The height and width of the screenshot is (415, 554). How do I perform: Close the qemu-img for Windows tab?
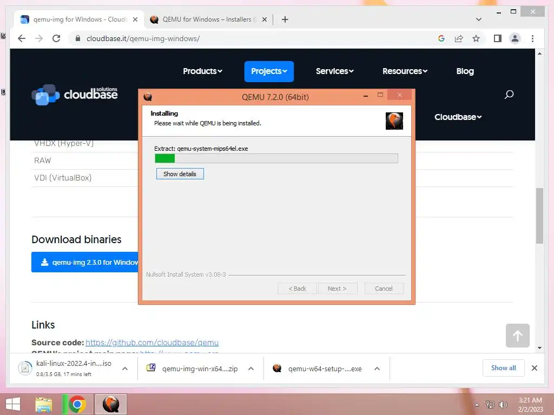135,19
